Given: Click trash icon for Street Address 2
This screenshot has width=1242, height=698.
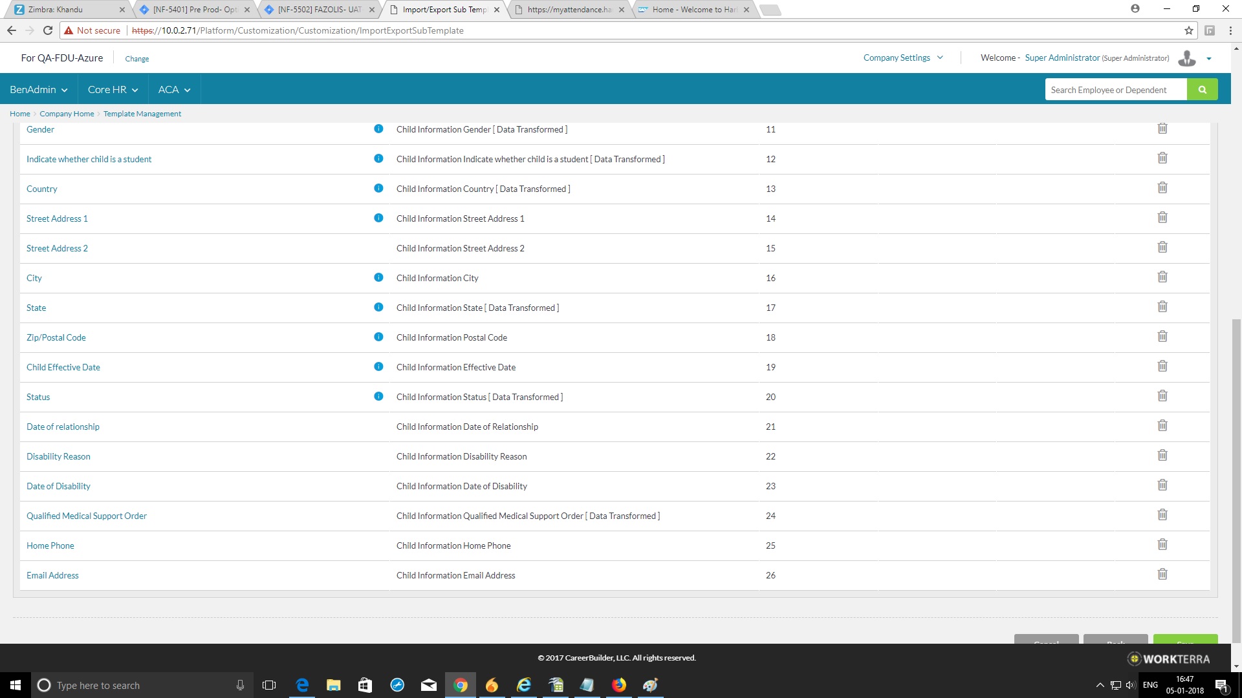Looking at the screenshot, I should [1162, 248].
